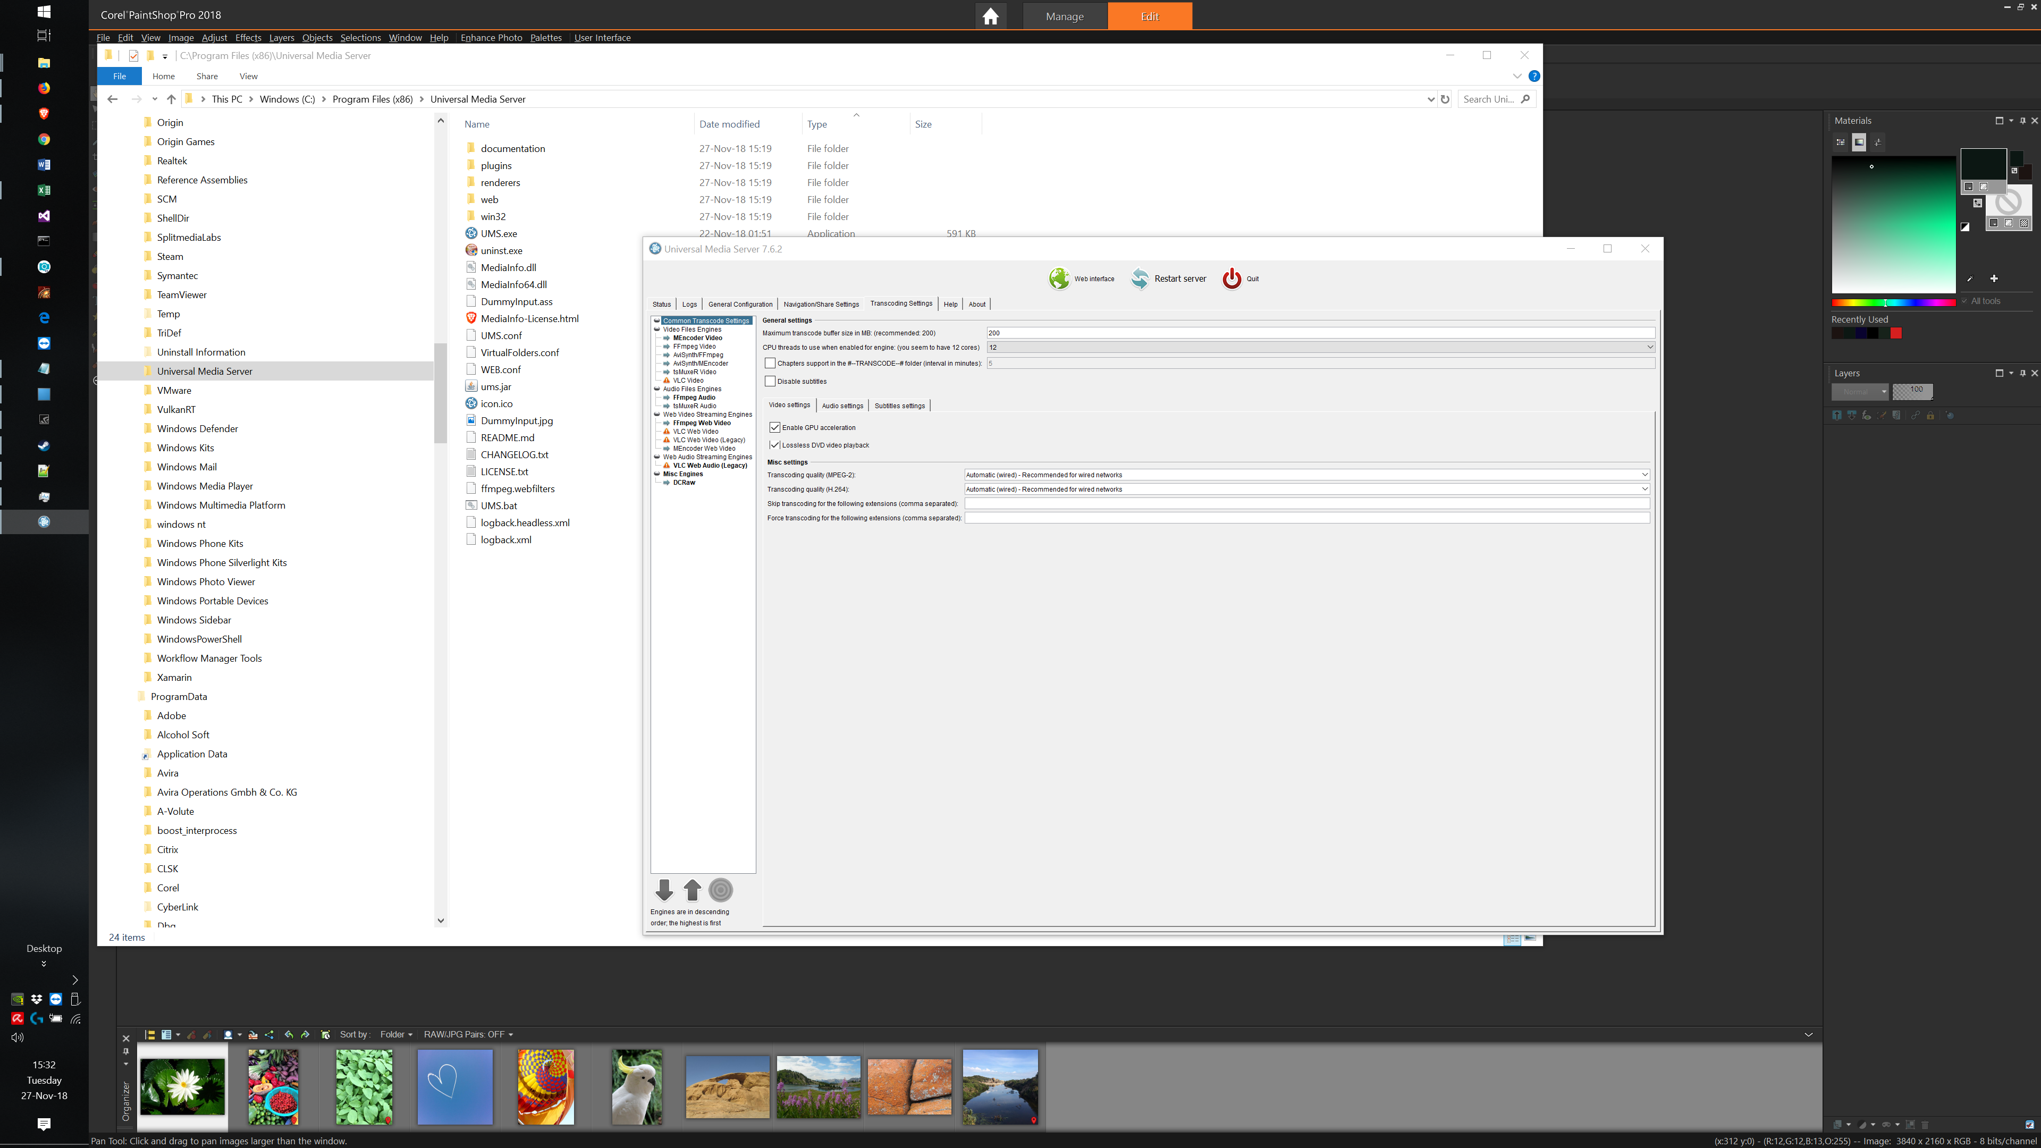Click the refresh icon in Explorer address bar
The height and width of the screenshot is (1148, 2041).
click(x=1445, y=99)
